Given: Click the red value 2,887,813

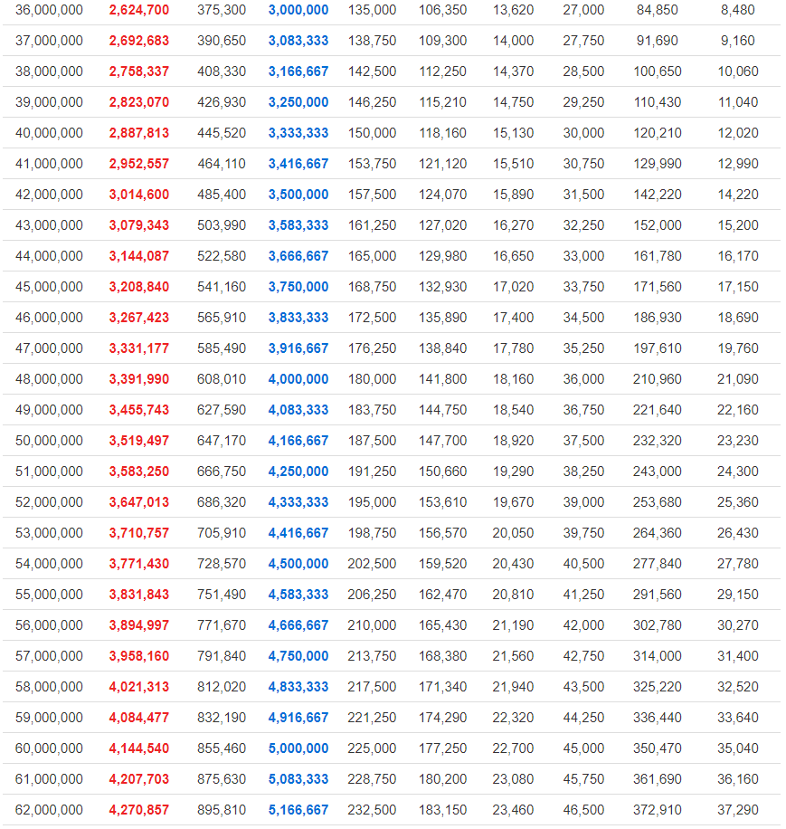Looking at the screenshot, I should (x=139, y=133).
